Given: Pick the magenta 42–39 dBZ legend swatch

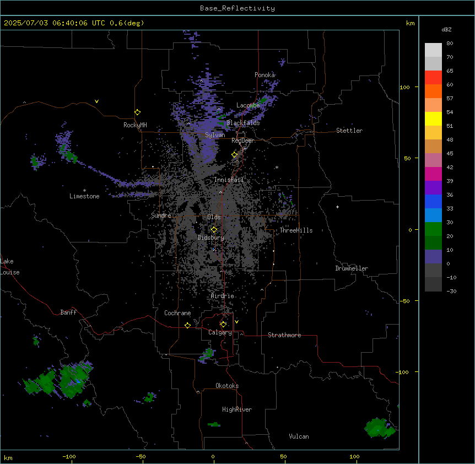Looking at the screenshot, I should [x=433, y=174].
